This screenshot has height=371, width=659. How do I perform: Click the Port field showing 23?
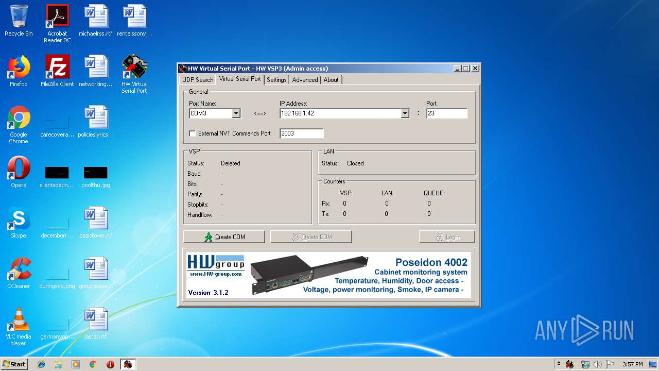pos(447,113)
